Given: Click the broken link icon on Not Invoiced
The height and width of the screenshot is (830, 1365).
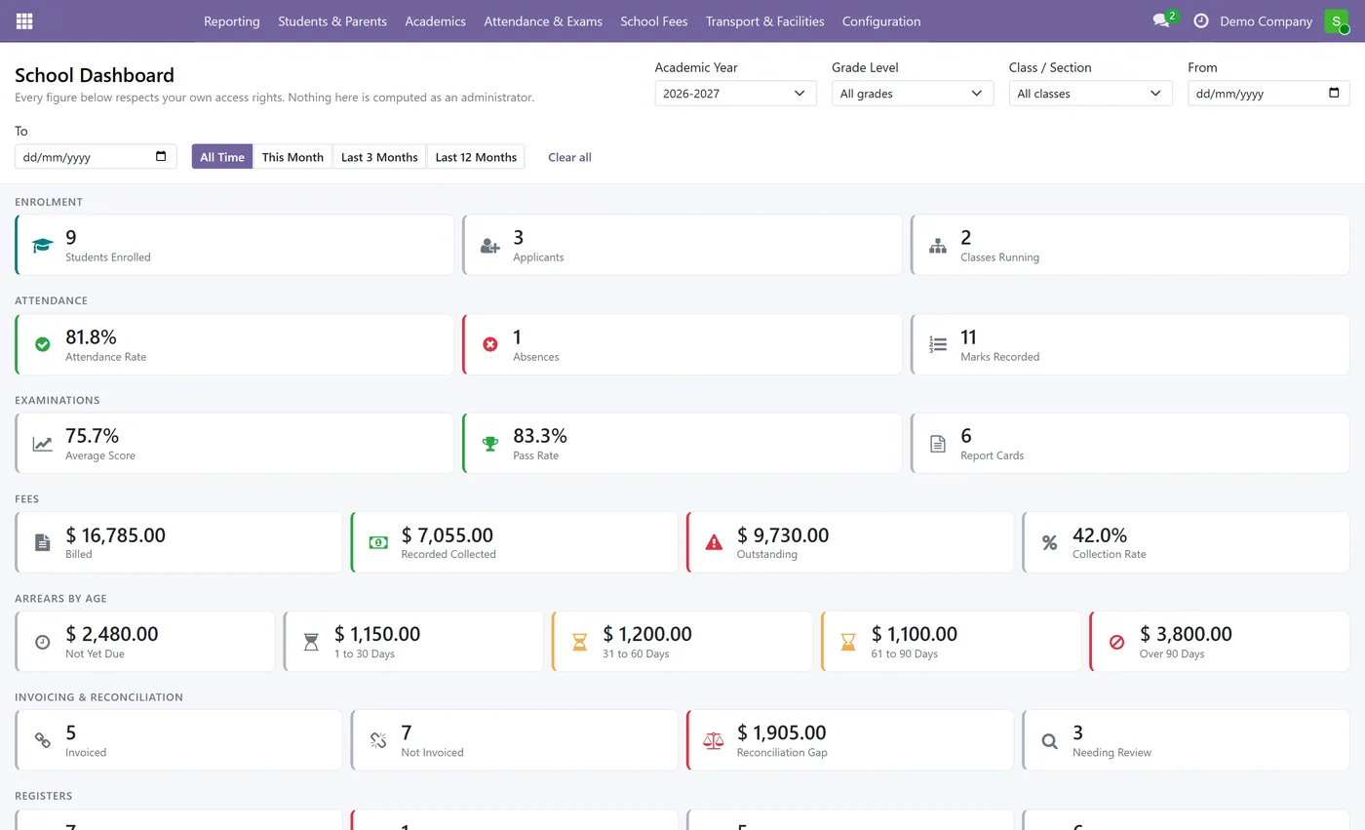Looking at the screenshot, I should (x=378, y=740).
